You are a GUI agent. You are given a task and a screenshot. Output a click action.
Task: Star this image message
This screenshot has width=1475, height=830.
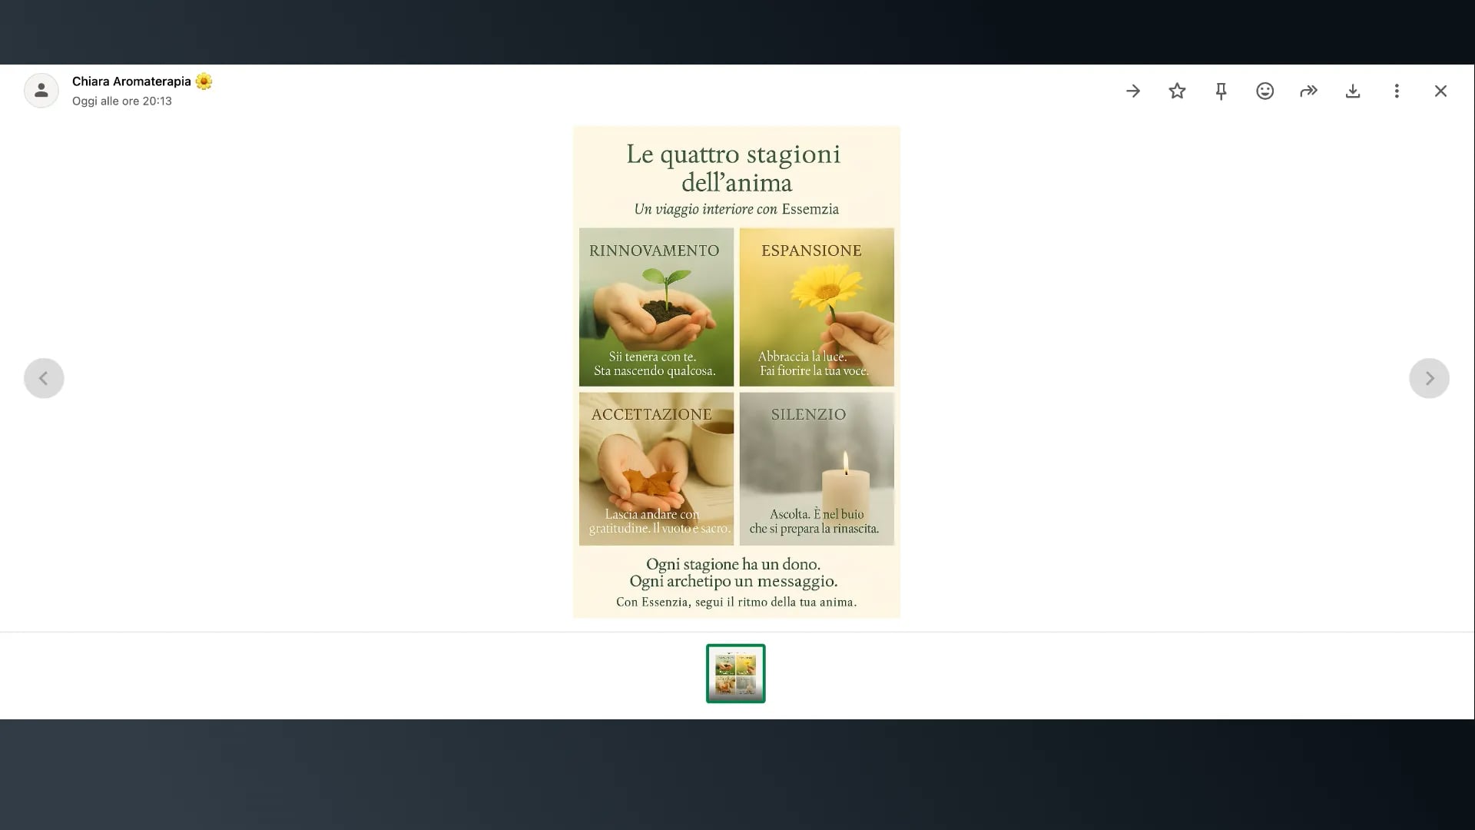[x=1177, y=91]
